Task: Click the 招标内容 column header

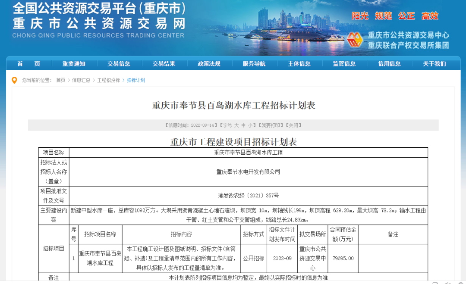Action: [181, 234]
